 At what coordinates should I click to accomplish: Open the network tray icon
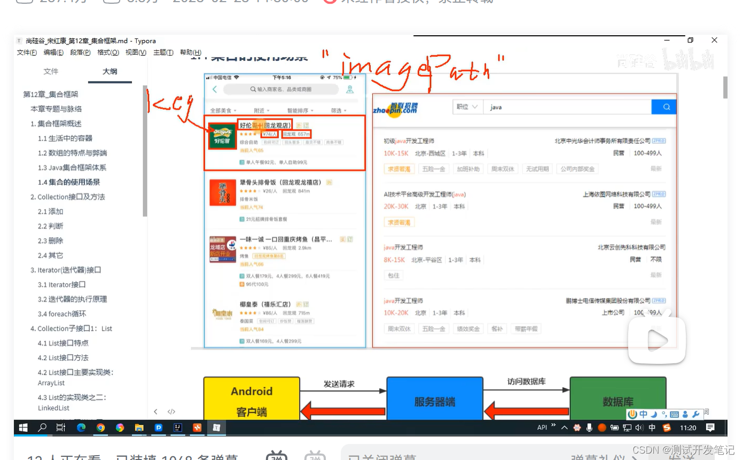point(627,427)
